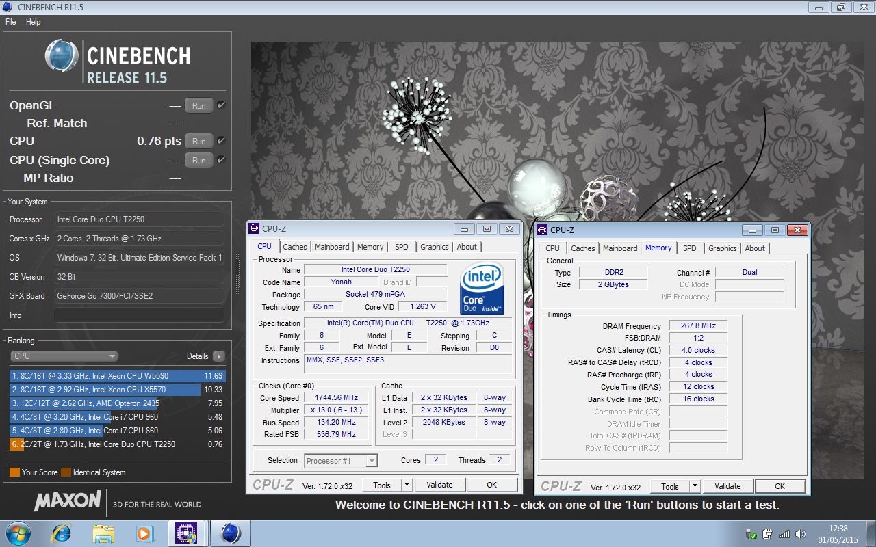Switch to Mainboard tab in left CPU-Z

pyautogui.click(x=332, y=247)
